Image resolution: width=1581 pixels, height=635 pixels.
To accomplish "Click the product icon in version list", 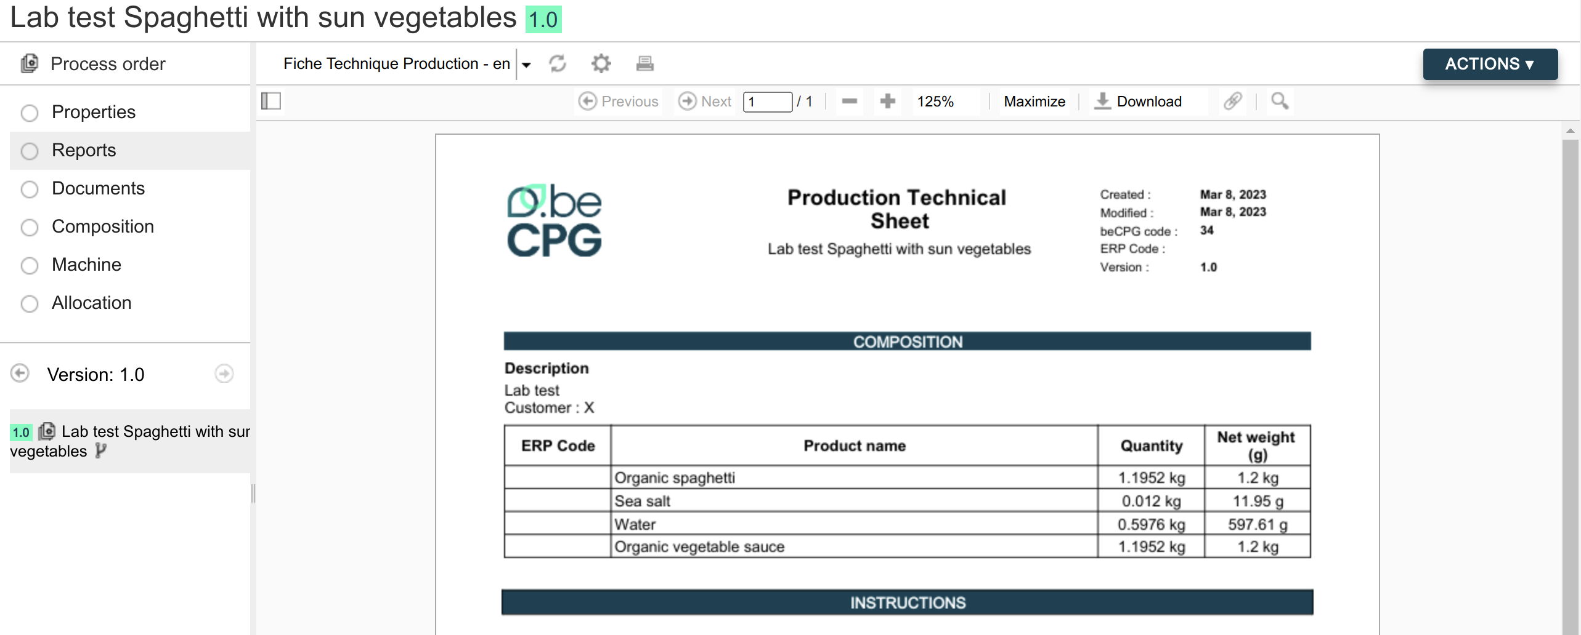I will [47, 431].
